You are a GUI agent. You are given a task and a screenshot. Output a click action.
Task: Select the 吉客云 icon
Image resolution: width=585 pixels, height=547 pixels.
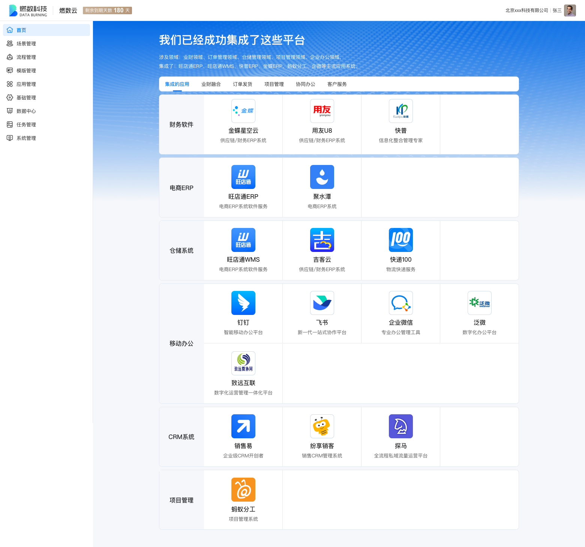click(322, 240)
